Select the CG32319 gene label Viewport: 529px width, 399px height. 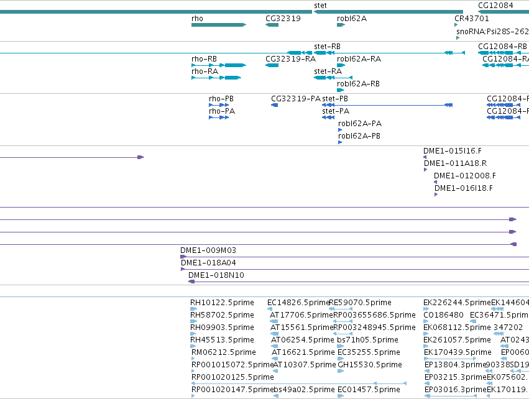(283, 19)
